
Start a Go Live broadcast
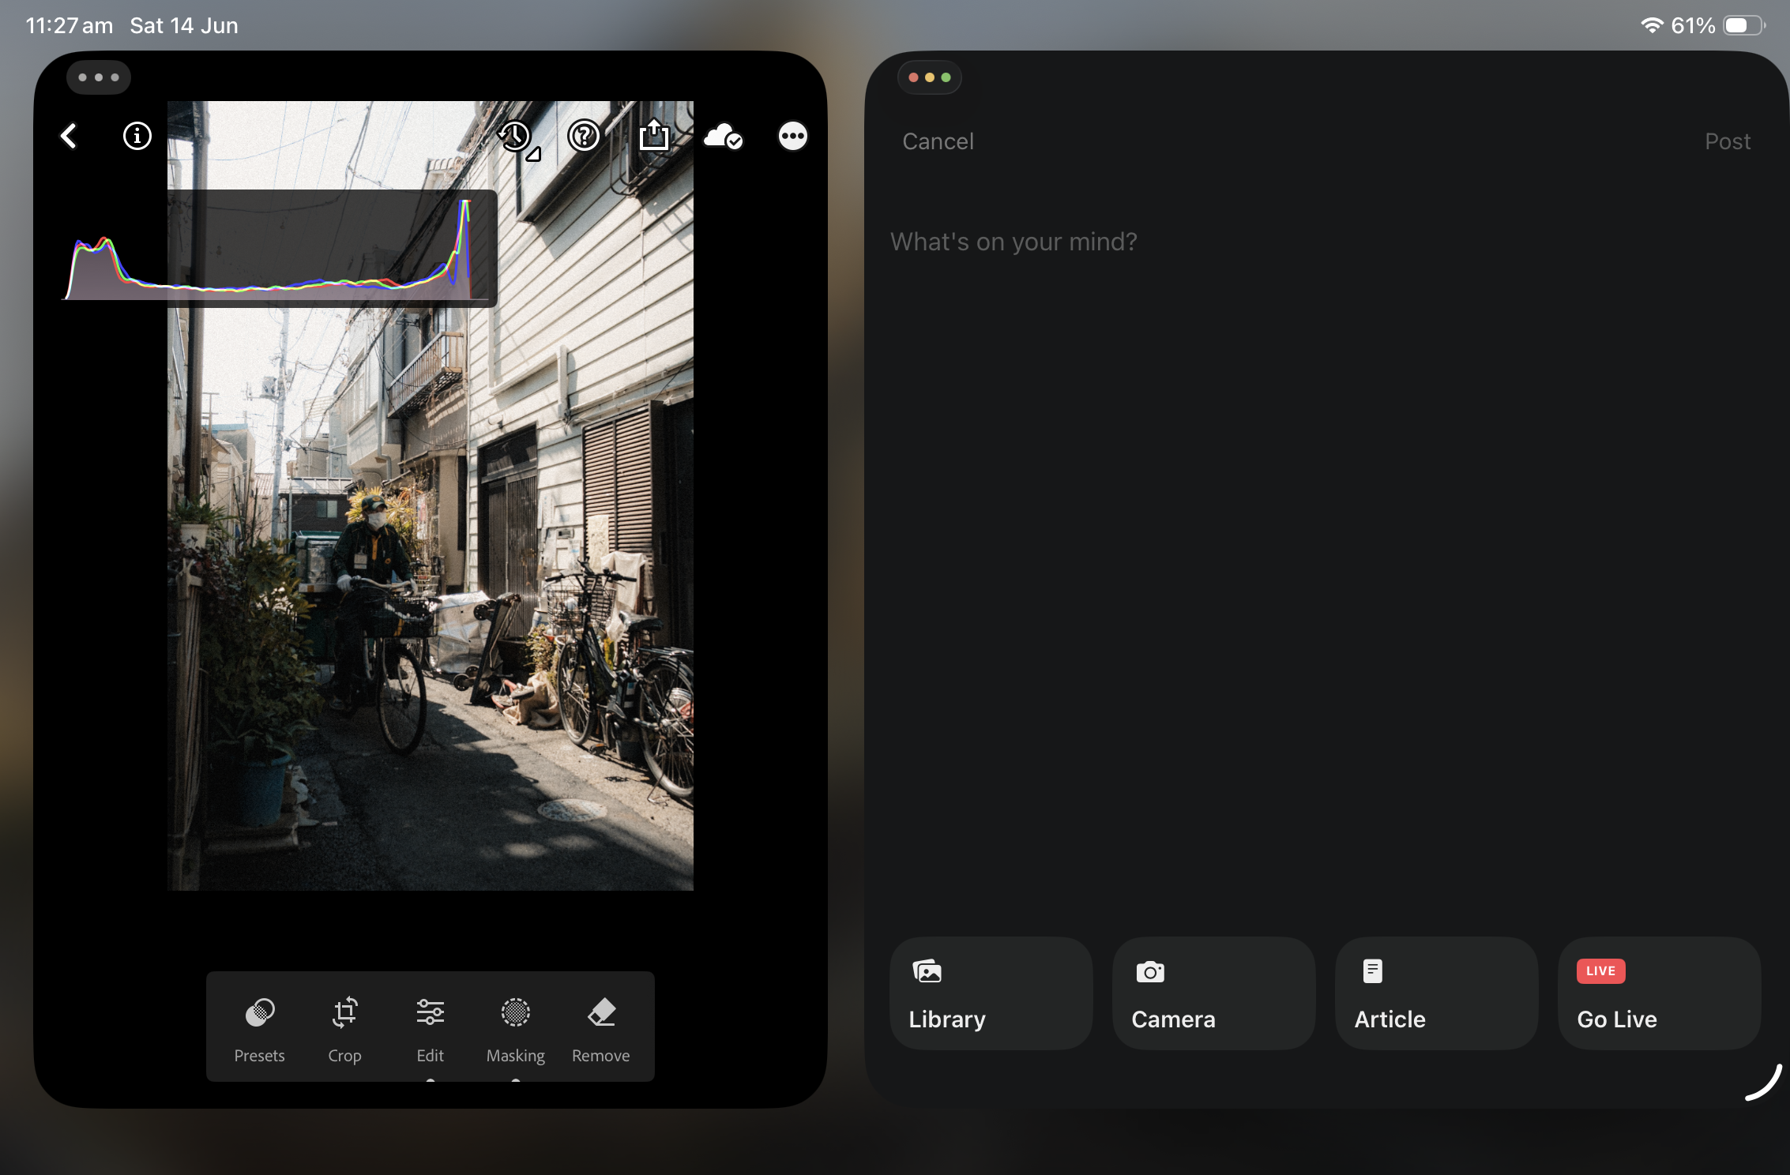tap(1659, 993)
